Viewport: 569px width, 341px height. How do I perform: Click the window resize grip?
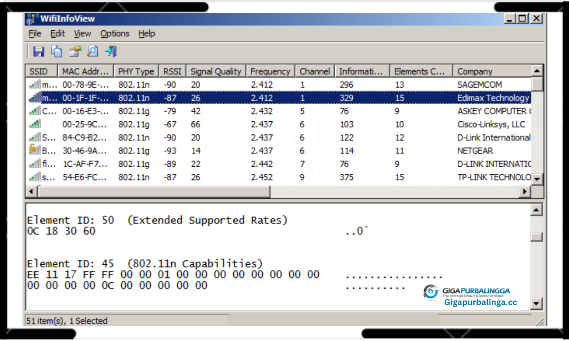click(x=540, y=322)
